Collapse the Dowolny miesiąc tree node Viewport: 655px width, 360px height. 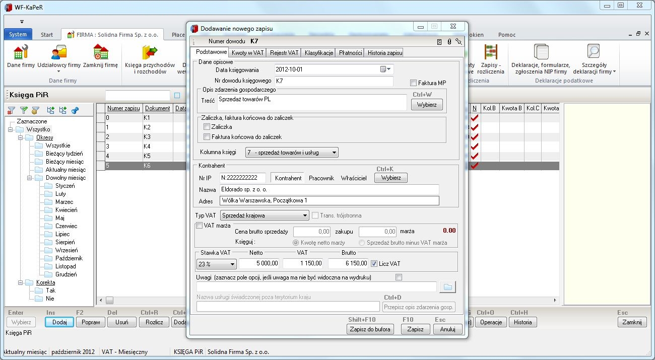click(x=29, y=178)
